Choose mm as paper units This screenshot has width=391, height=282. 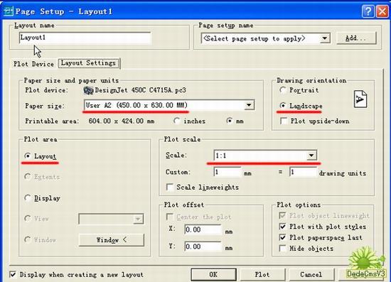230,121
